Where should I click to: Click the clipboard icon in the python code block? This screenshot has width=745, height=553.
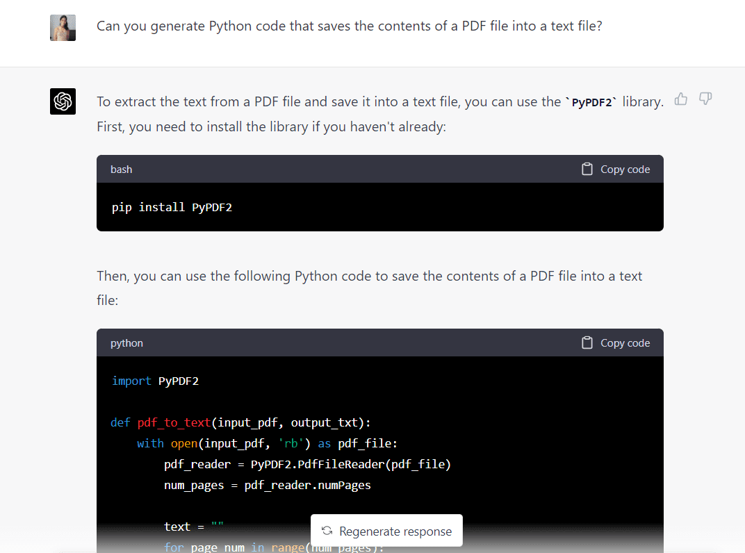(x=587, y=343)
